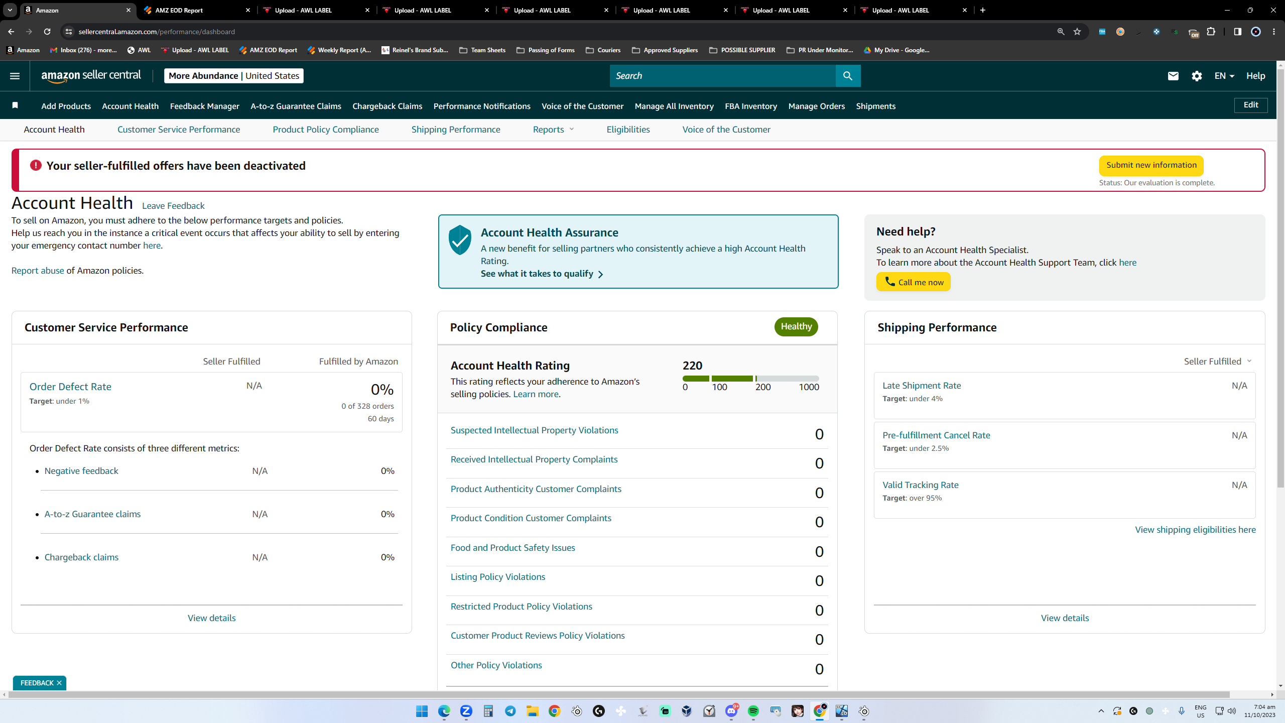The height and width of the screenshot is (723, 1285).
Task: Open the Settings gear icon
Action: 1197,76
